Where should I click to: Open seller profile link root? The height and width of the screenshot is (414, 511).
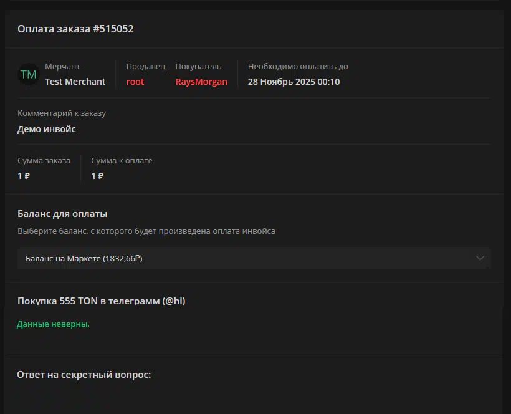coord(135,82)
